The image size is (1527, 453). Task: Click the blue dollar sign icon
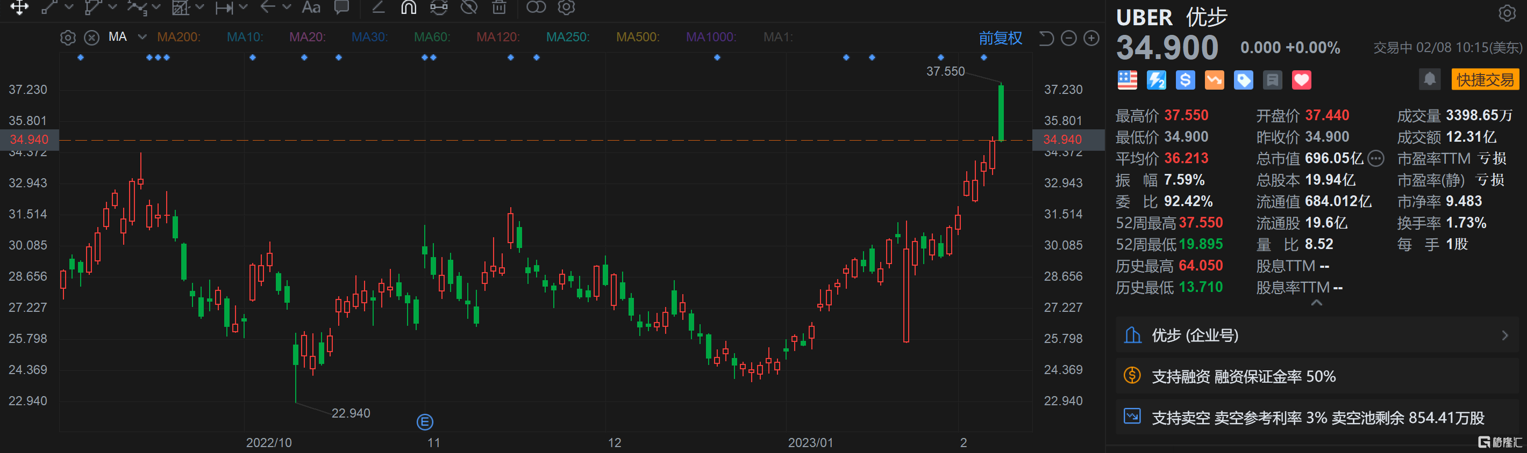point(1185,80)
